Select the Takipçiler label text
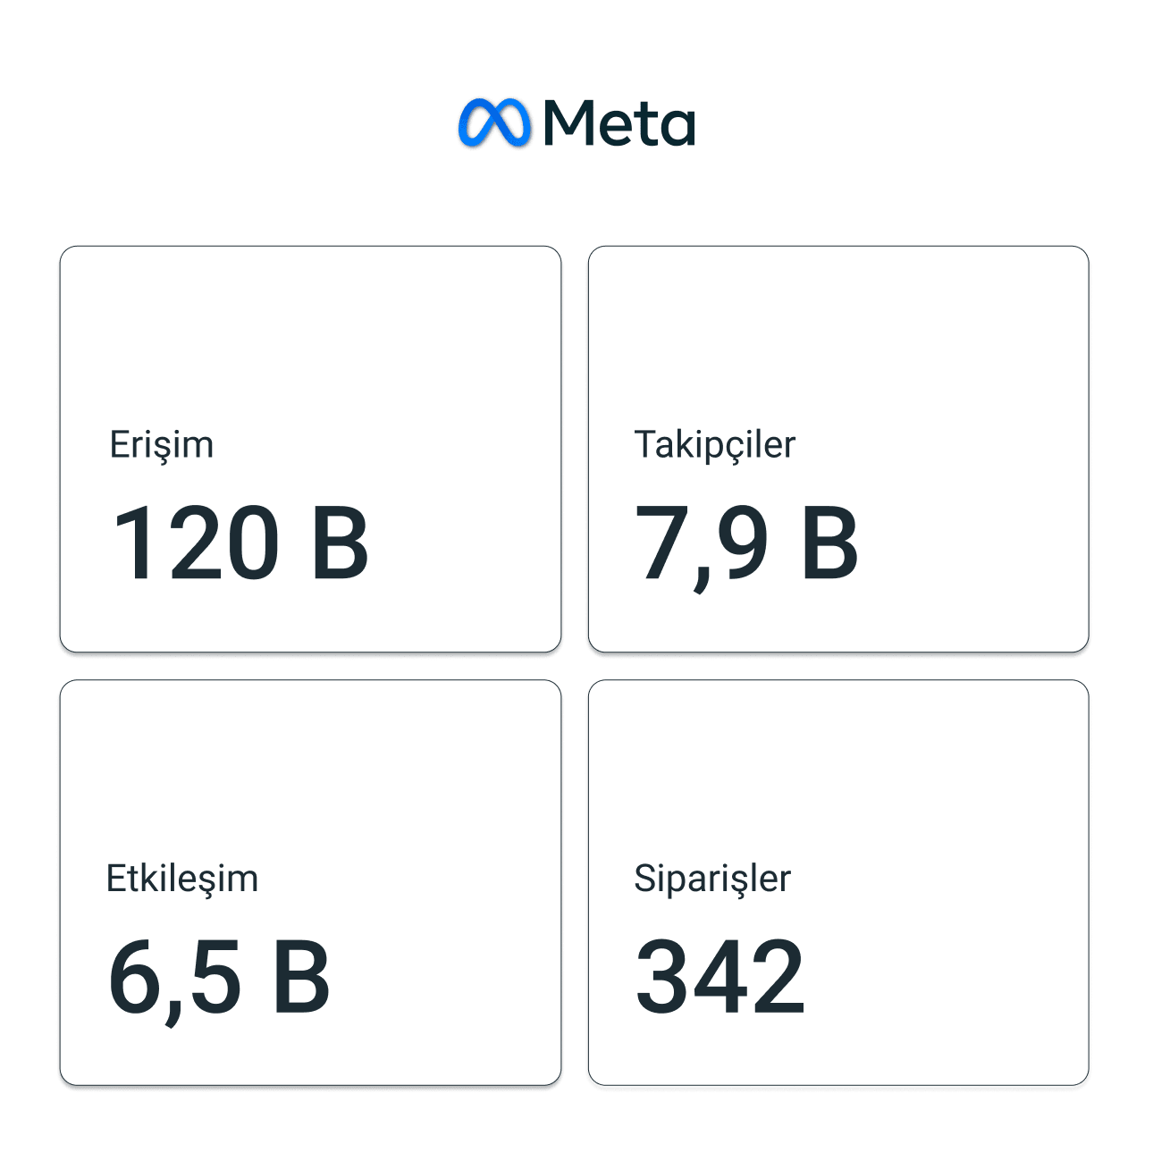Screen dimensions: 1153x1153 [715, 445]
